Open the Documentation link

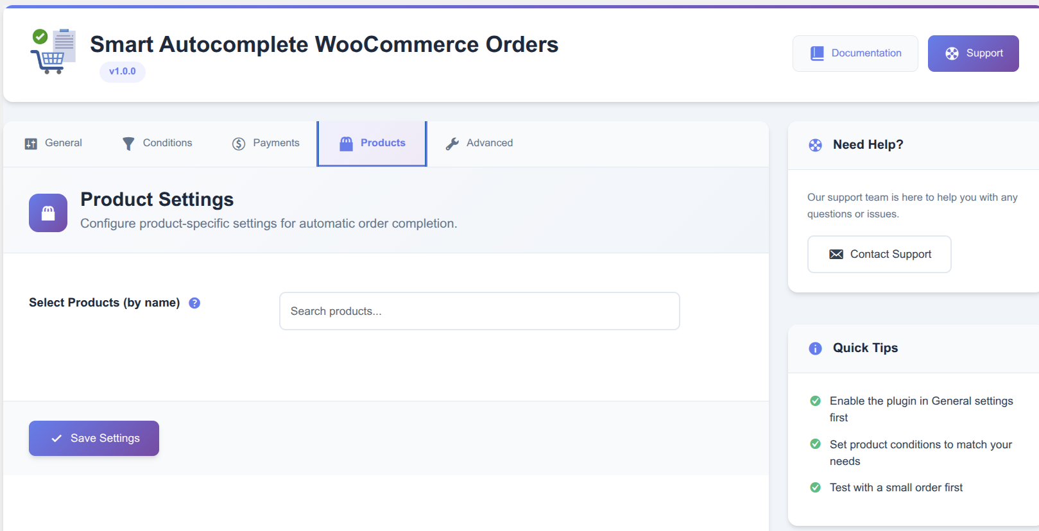point(855,53)
